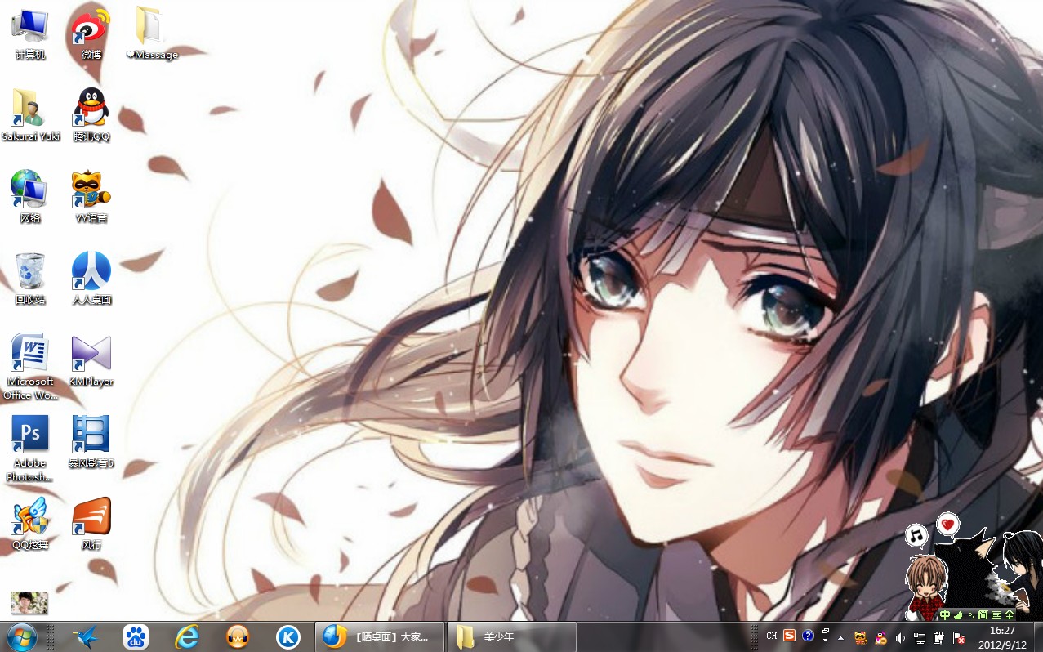Open the 风行 shortcut
1043x652 pixels.
tap(91, 524)
